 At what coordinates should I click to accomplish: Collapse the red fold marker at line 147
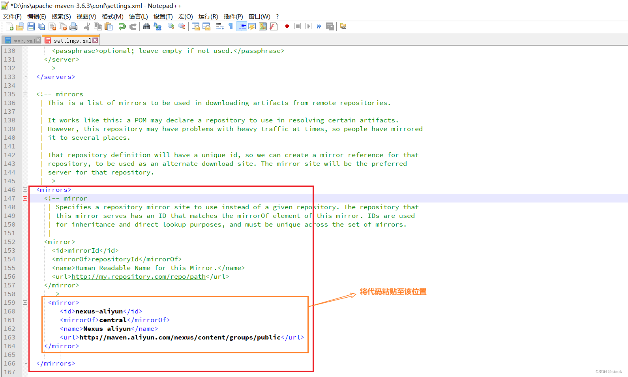(25, 199)
